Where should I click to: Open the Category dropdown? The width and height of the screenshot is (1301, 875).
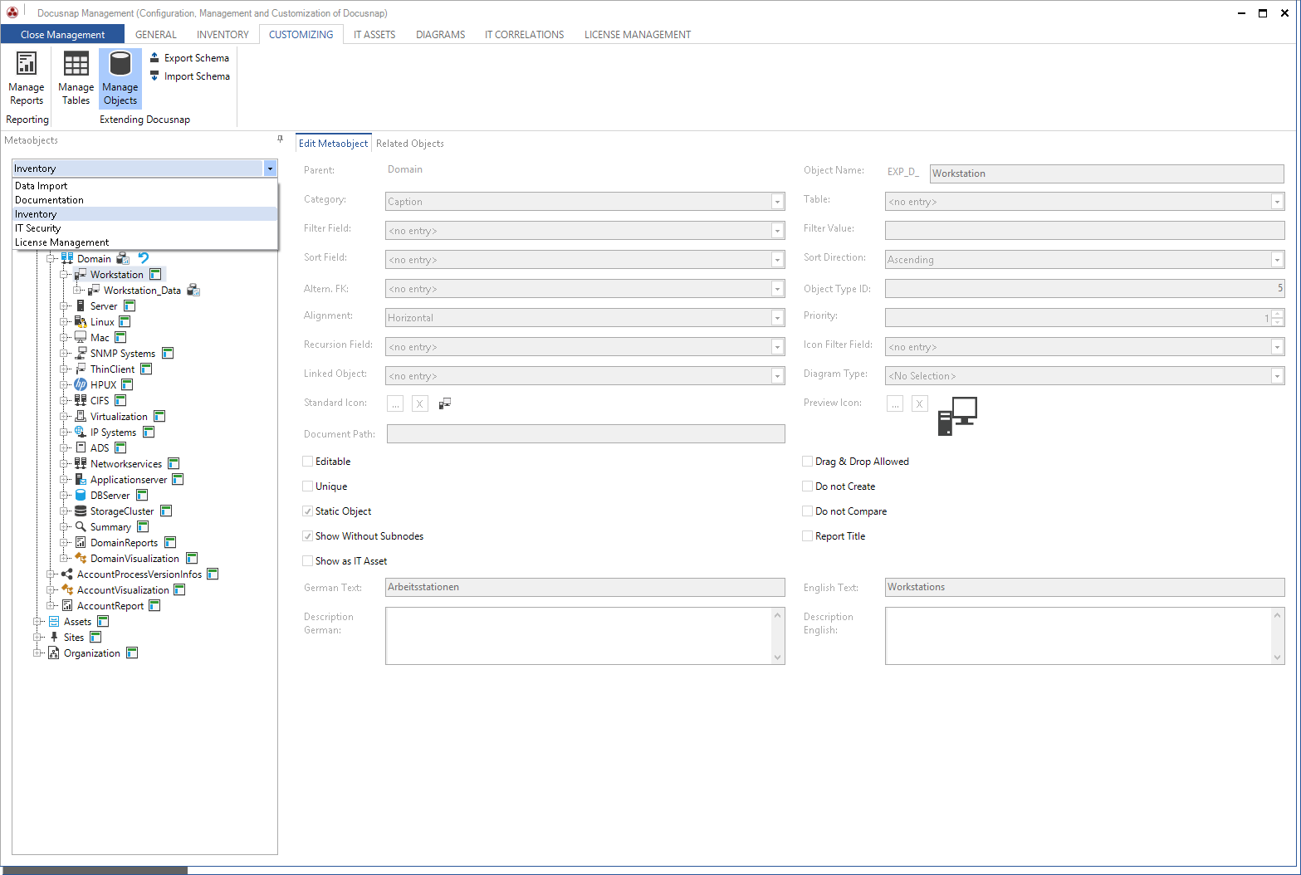click(777, 202)
